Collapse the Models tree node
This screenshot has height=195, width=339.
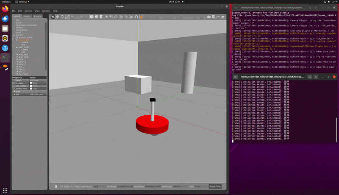[14, 35]
